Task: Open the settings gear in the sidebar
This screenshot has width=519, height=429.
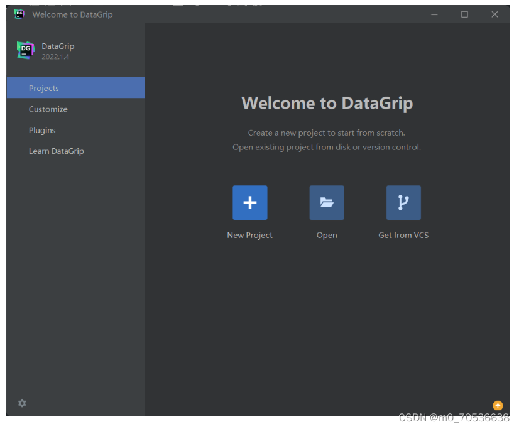Action: (x=22, y=403)
